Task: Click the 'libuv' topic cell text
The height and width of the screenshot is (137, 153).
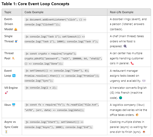Action: click(x=8, y=105)
